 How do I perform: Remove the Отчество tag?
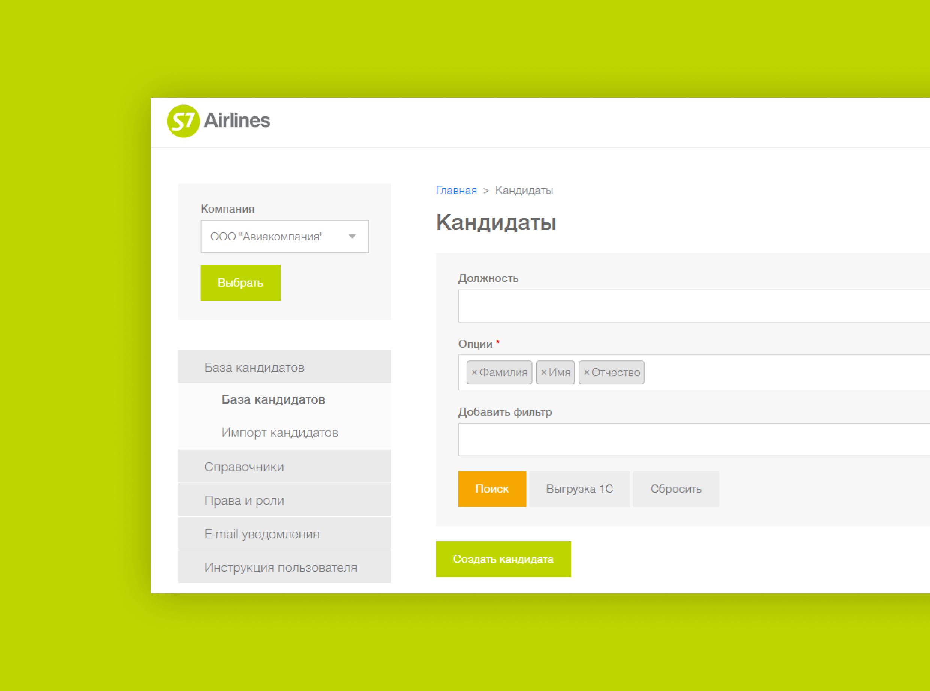pyautogui.click(x=587, y=372)
